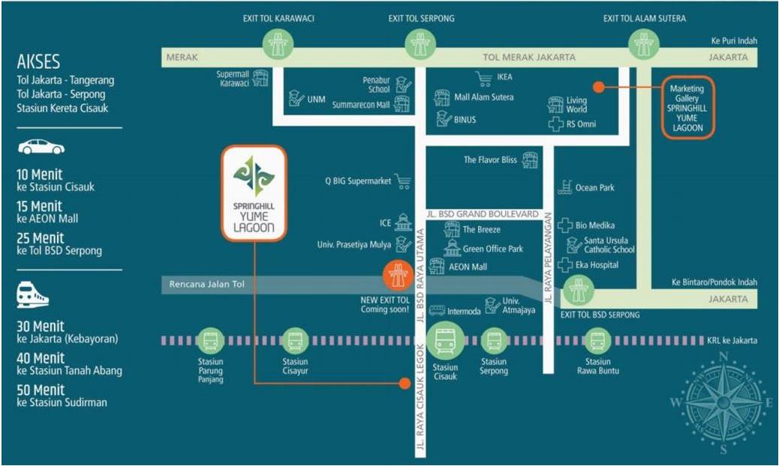Click the Stasiun Cisauk train icon
779x466 pixels.
click(445, 341)
